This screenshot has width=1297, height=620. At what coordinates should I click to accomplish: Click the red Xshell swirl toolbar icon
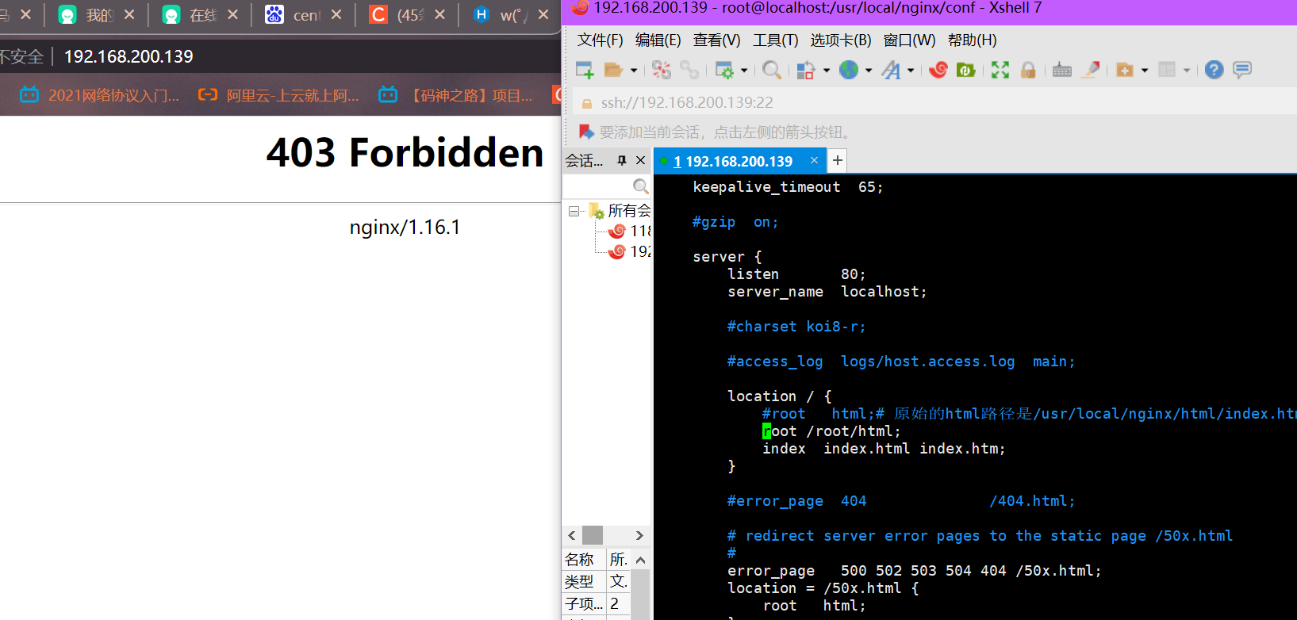click(x=938, y=70)
